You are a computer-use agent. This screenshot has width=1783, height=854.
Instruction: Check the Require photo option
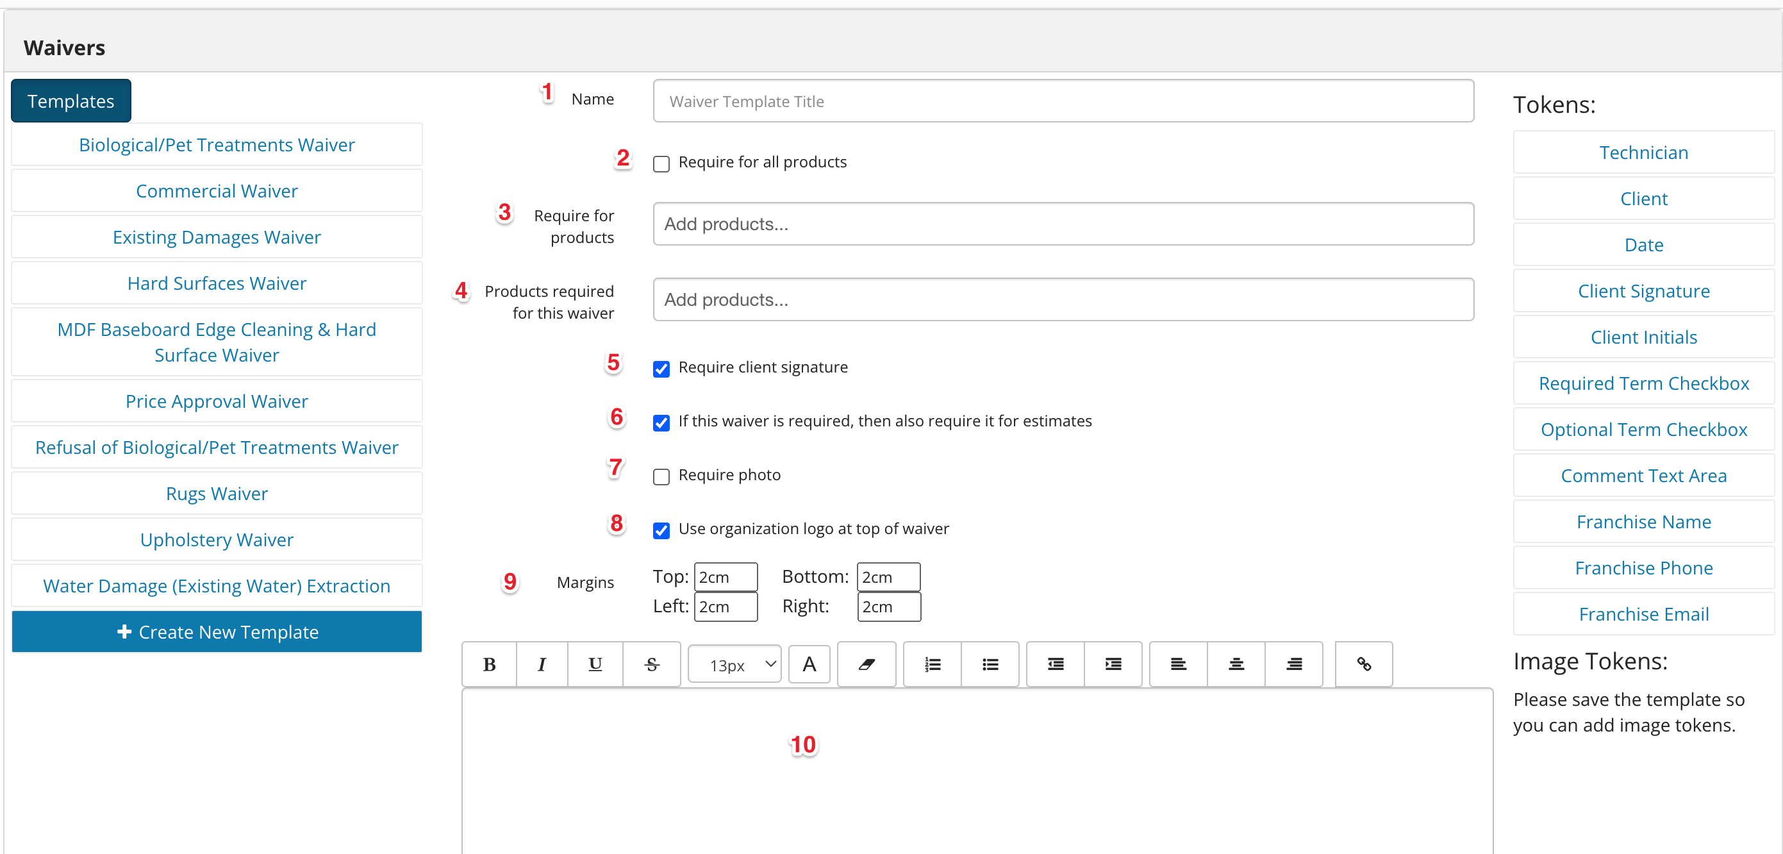[661, 476]
